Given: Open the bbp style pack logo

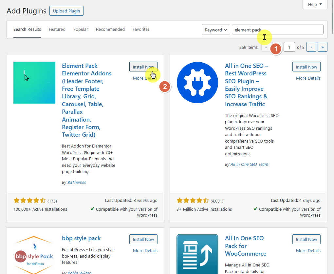Looking at the screenshot, I should [x=34, y=254].
